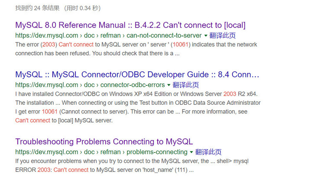The height and width of the screenshot is (180, 317).
Task: Click 翻译此页 for the problems-connecting result
Action: [x=208, y=152]
